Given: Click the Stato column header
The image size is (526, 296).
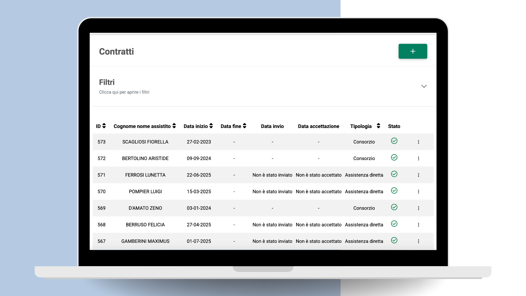Looking at the screenshot, I should 394,126.
